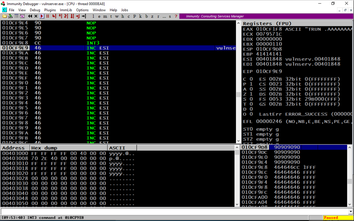The width and height of the screenshot is (354, 221).
Task: Click the red question mark help icon
Action: coord(176,16)
